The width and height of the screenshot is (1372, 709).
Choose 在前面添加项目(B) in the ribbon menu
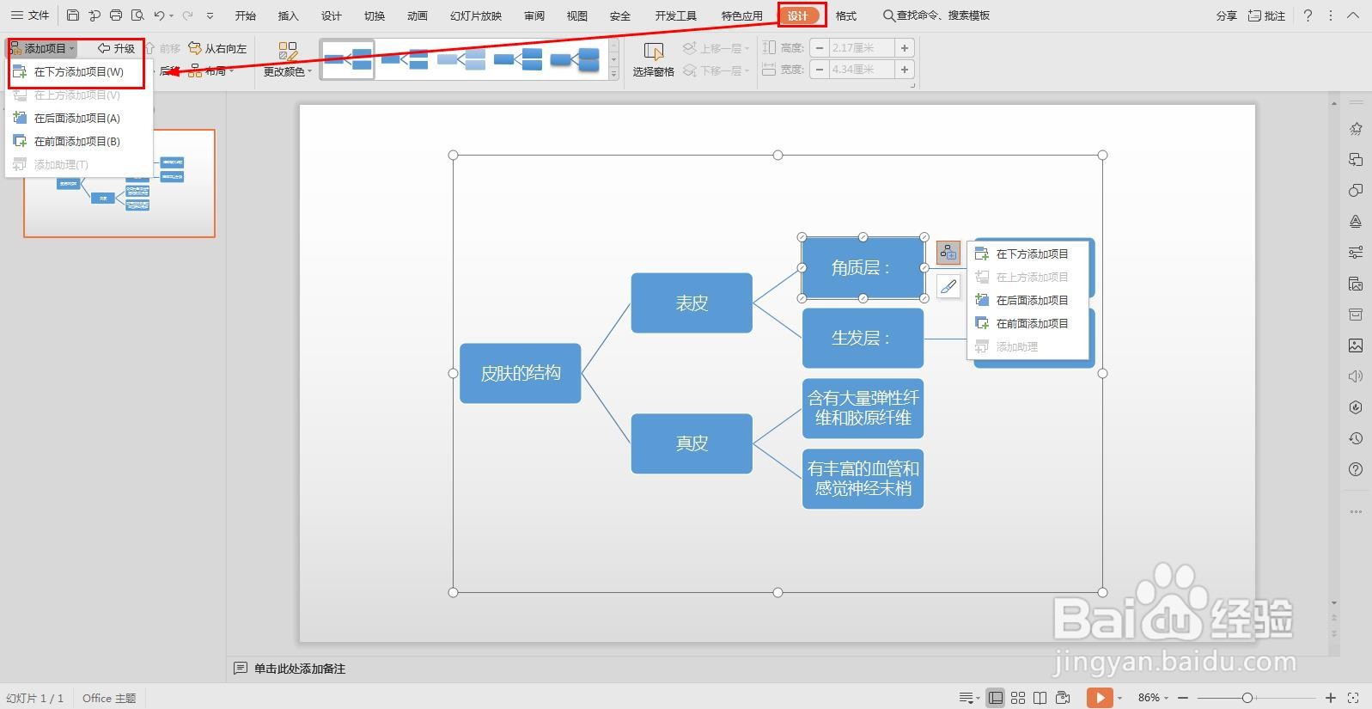(x=77, y=141)
